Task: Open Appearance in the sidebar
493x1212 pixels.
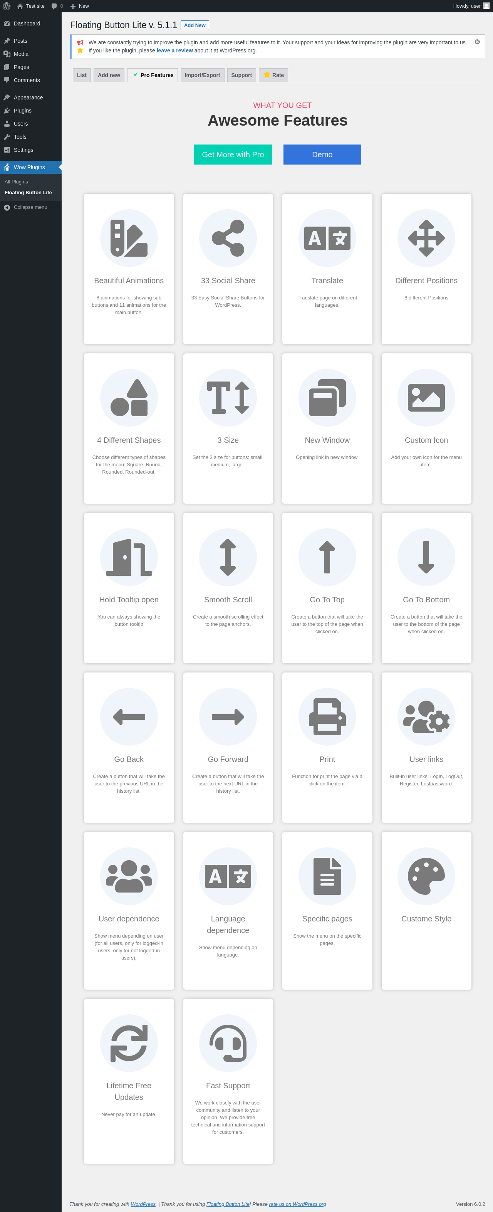Action: [30, 97]
